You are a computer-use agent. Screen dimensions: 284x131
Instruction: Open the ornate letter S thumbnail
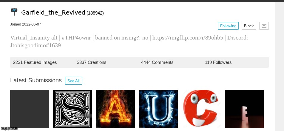72,109
